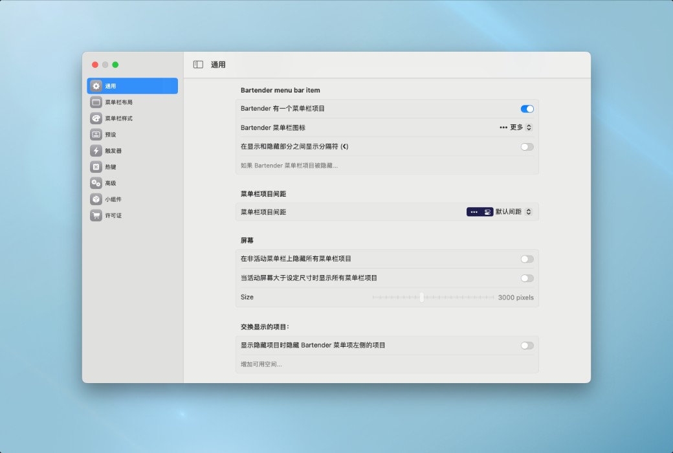Click the three-dots Bartender icon preview
Screen dimensions: 673x453
pos(503,127)
